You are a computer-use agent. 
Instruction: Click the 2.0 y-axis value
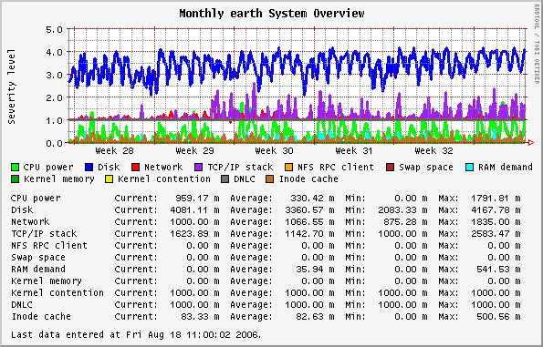coord(55,97)
